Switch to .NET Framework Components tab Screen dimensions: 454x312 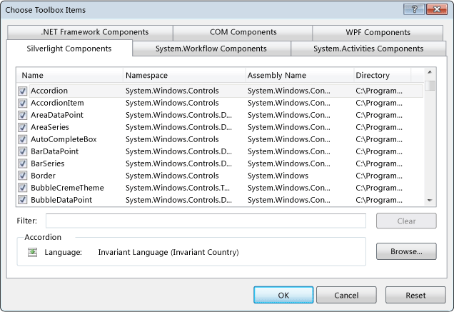(x=90, y=32)
